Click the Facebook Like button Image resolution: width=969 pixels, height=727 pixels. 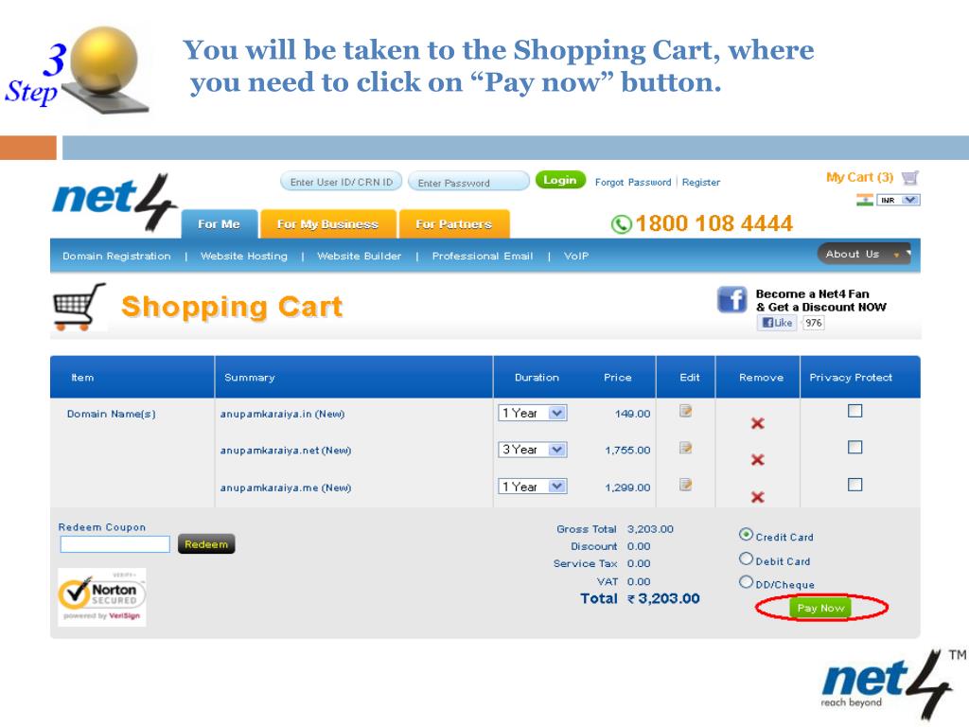777,323
